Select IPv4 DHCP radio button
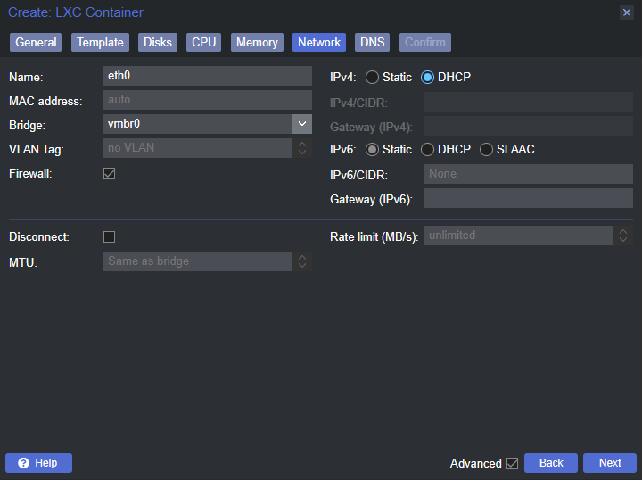This screenshot has width=642, height=480. [x=427, y=77]
